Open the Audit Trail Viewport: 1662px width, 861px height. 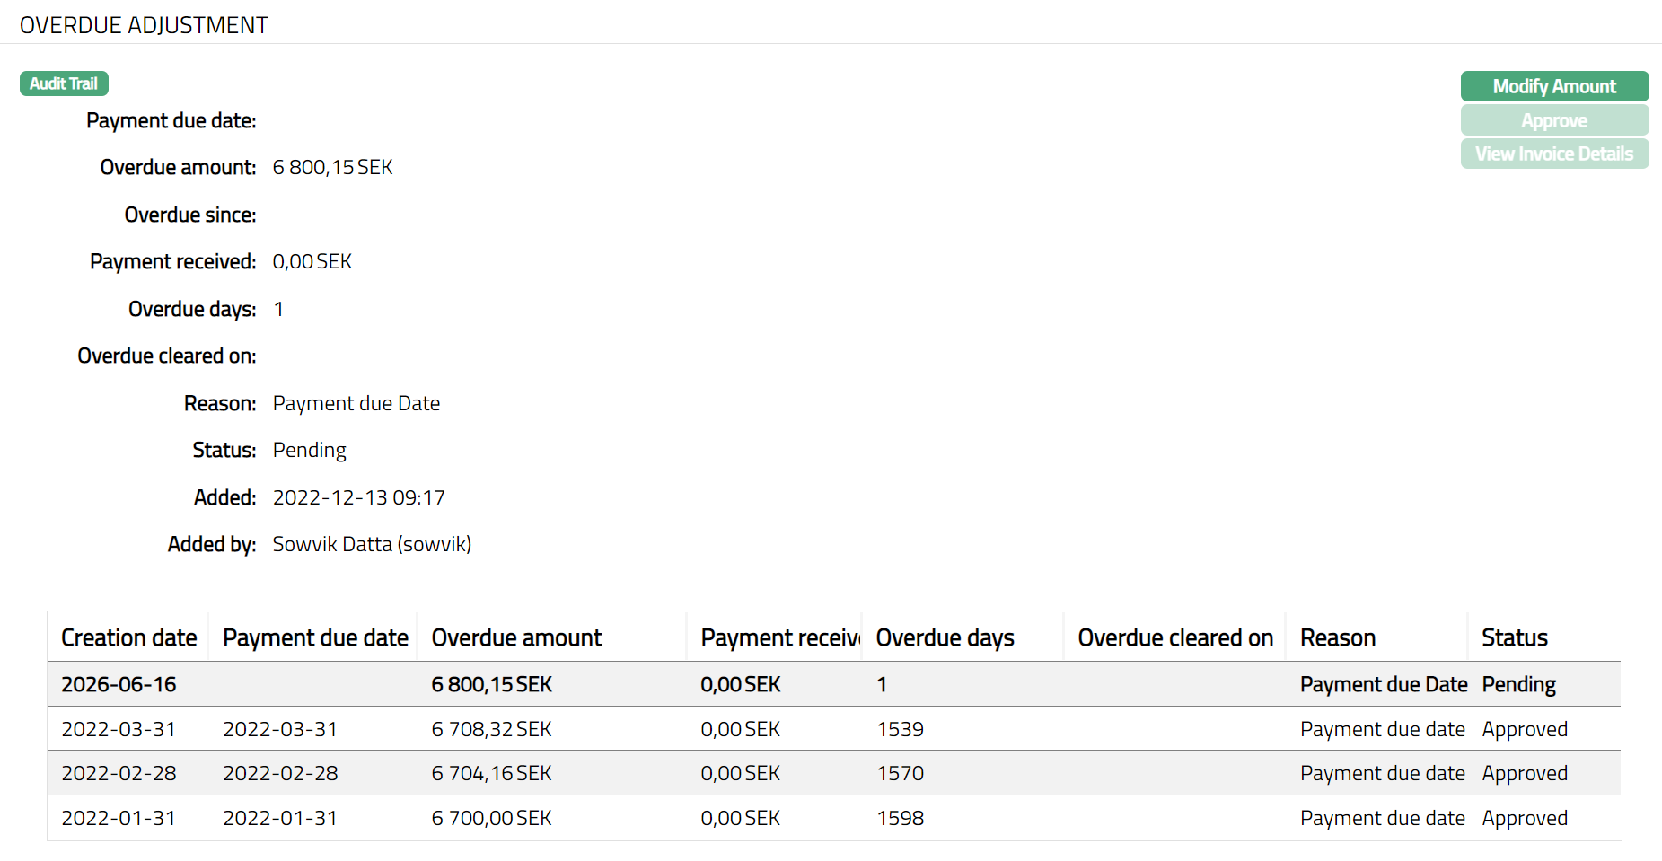click(64, 83)
